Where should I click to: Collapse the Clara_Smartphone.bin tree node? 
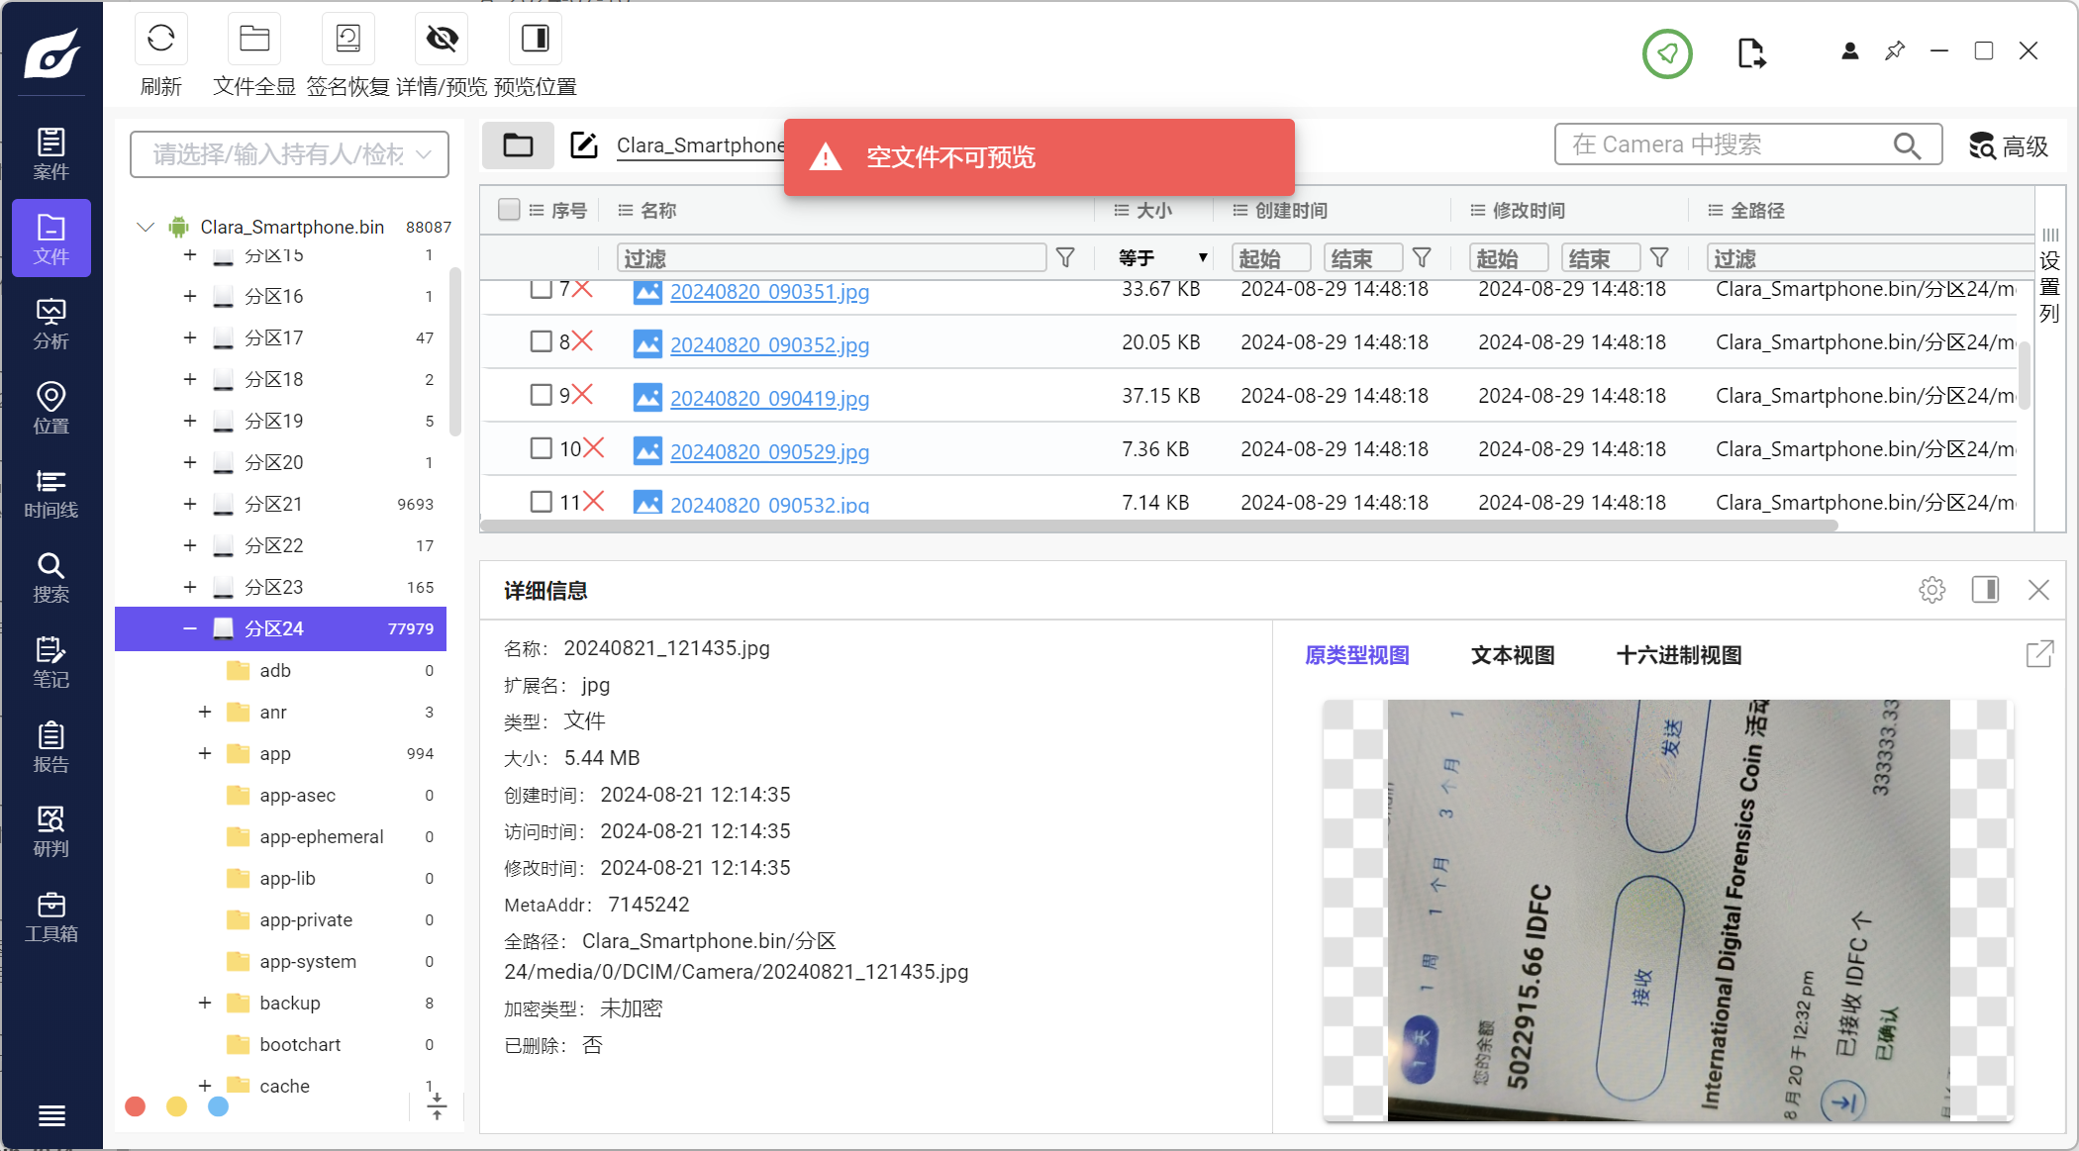pos(146,227)
